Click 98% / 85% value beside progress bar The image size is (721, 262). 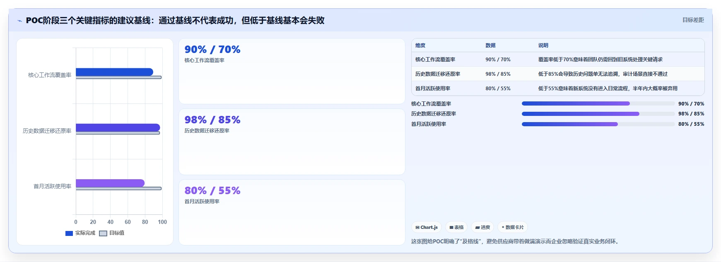coord(691,114)
